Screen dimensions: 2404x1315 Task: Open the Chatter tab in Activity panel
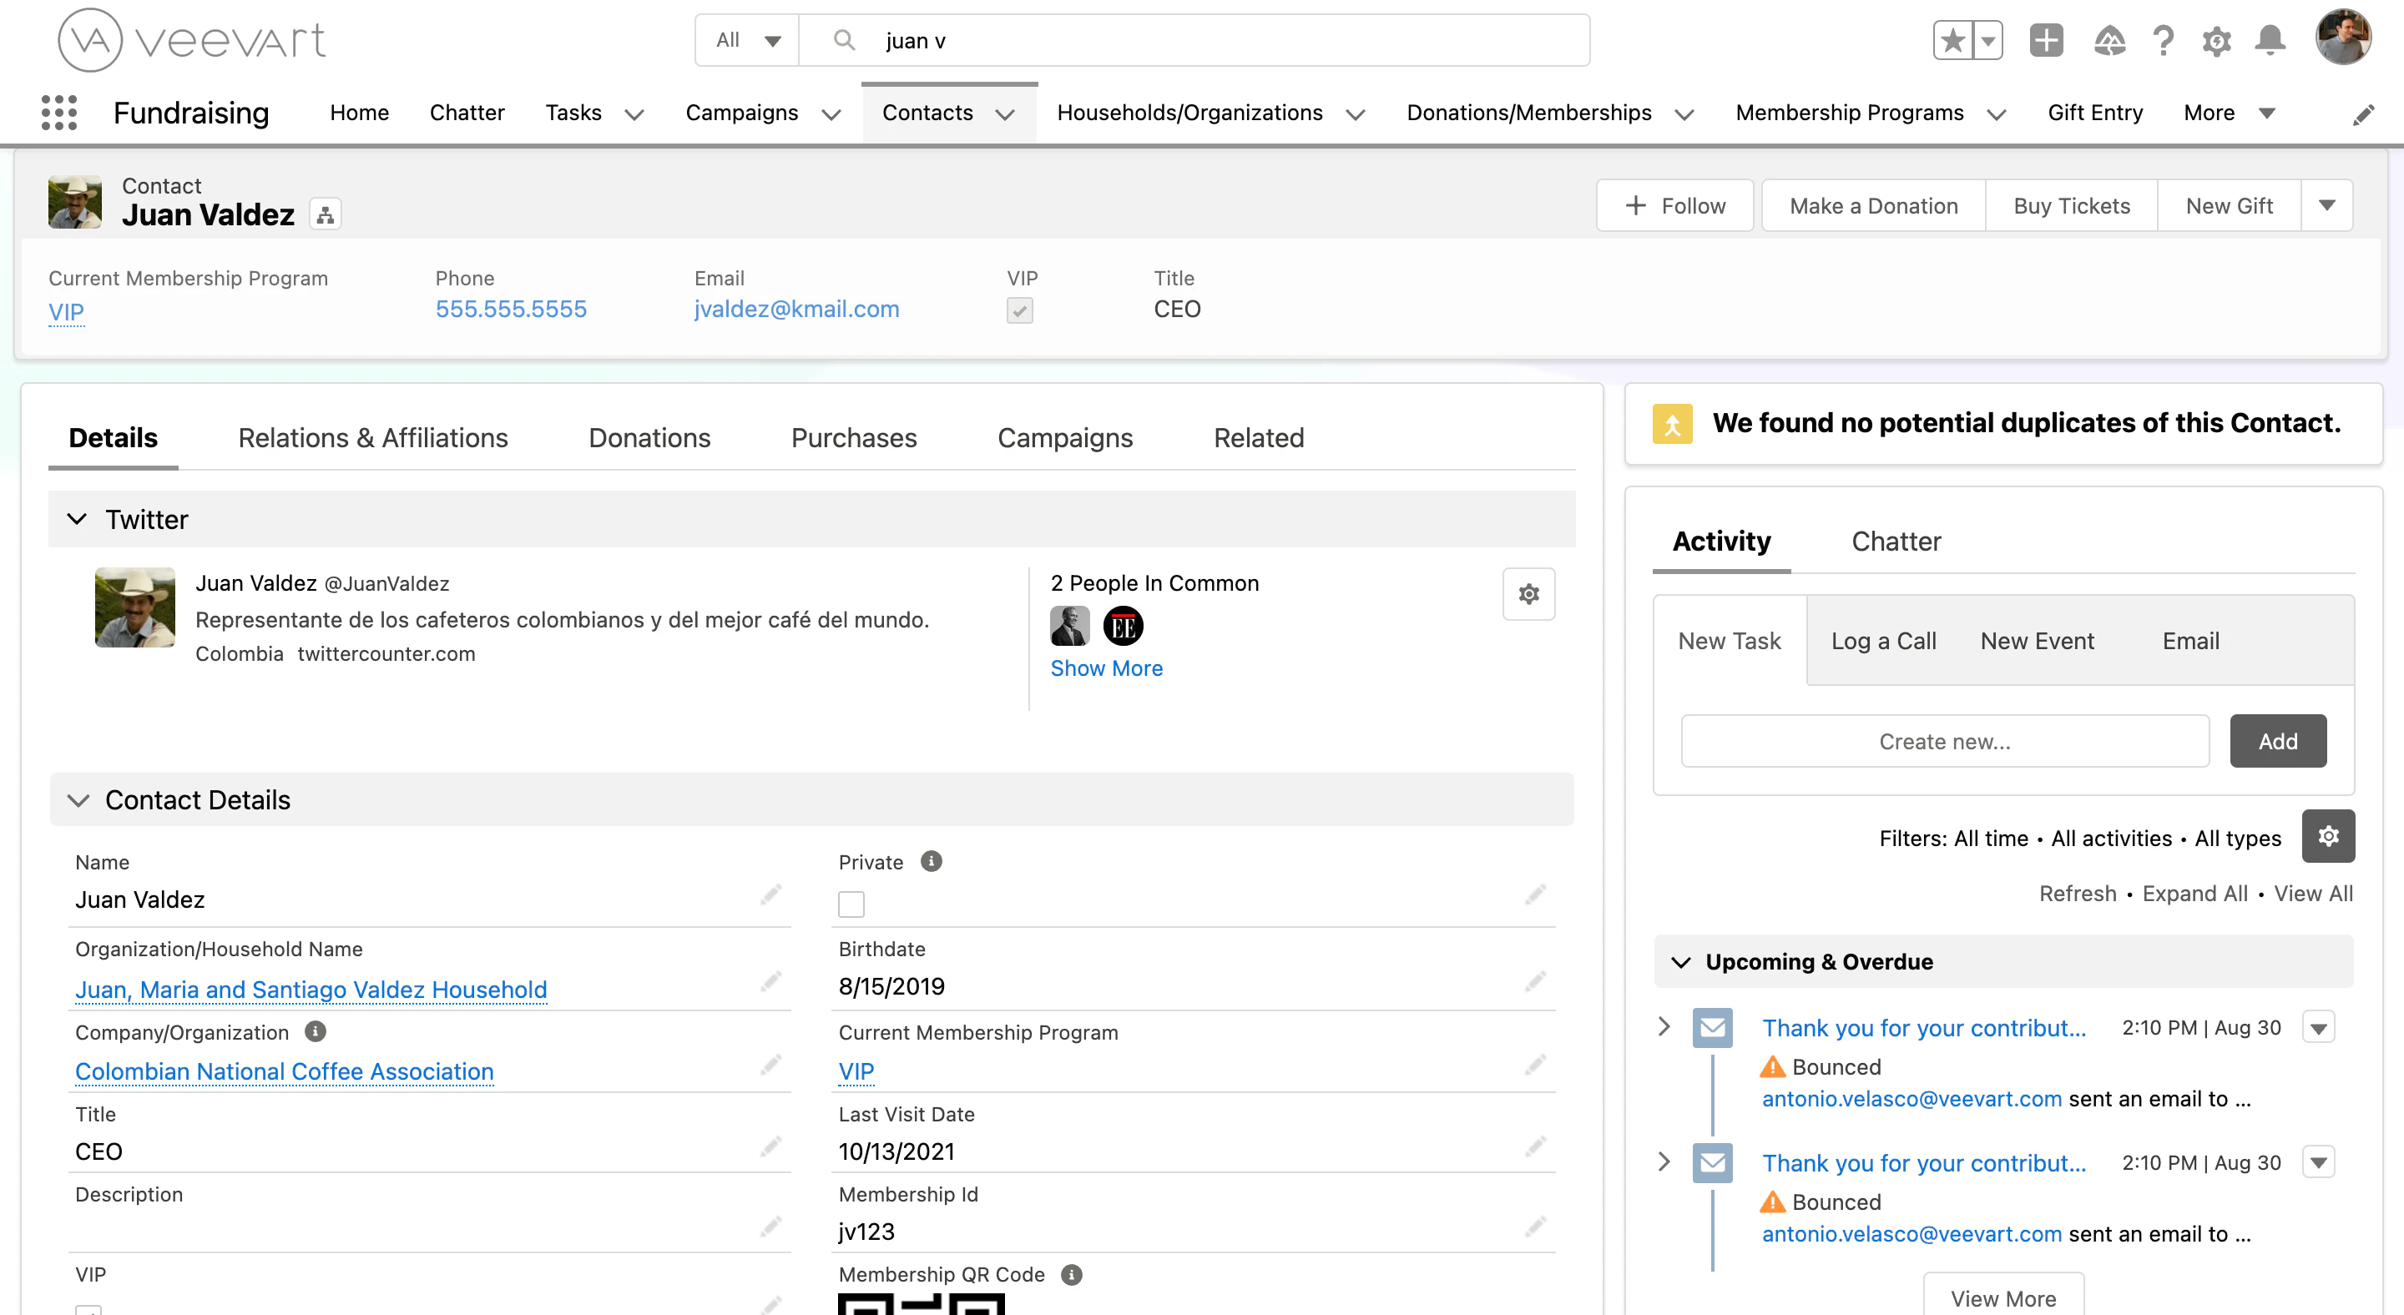coord(1896,541)
